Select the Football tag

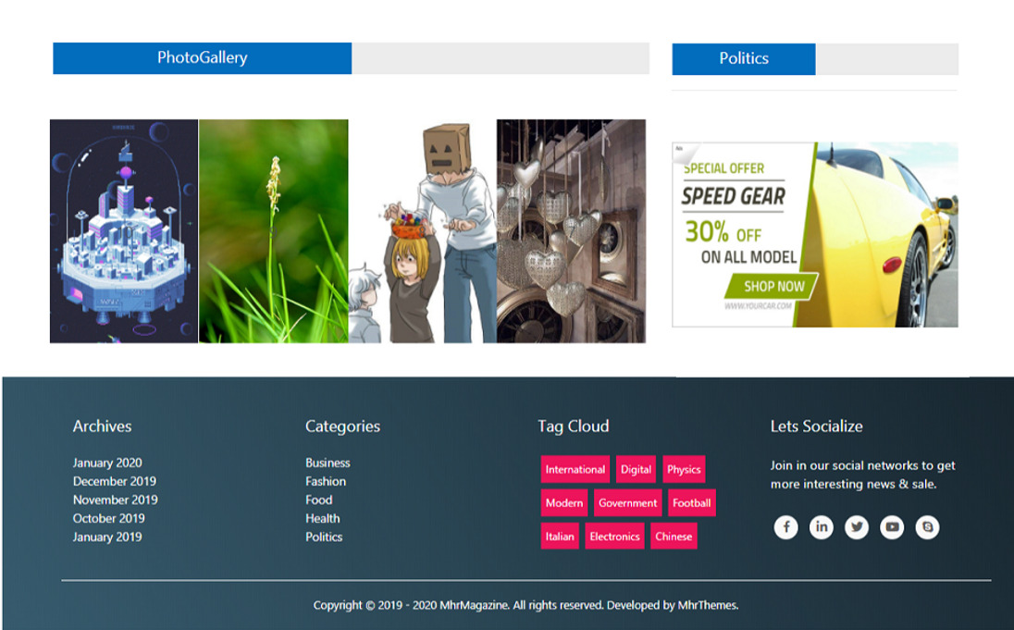(x=691, y=503)
